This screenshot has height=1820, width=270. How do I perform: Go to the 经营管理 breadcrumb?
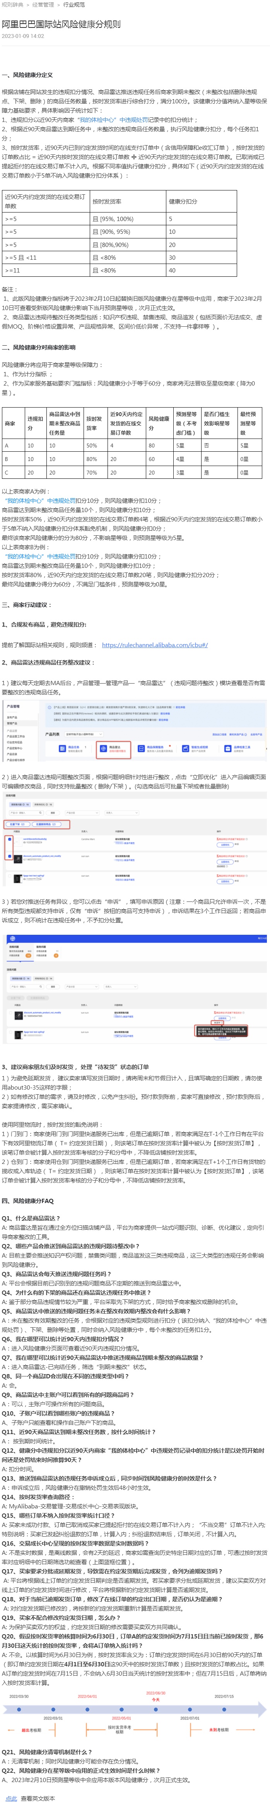tap(43, 4)
